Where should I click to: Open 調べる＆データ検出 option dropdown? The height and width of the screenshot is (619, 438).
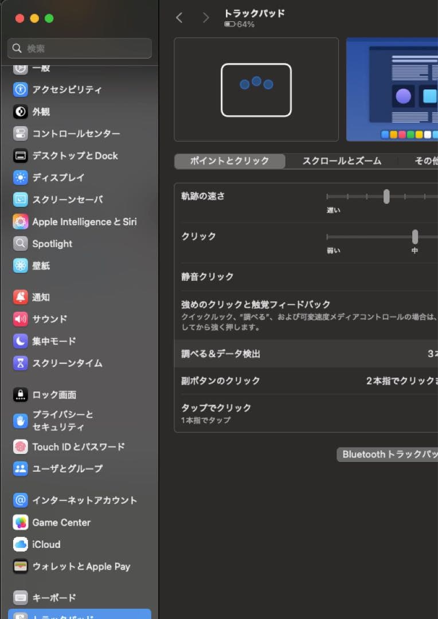tap(432, 354)
